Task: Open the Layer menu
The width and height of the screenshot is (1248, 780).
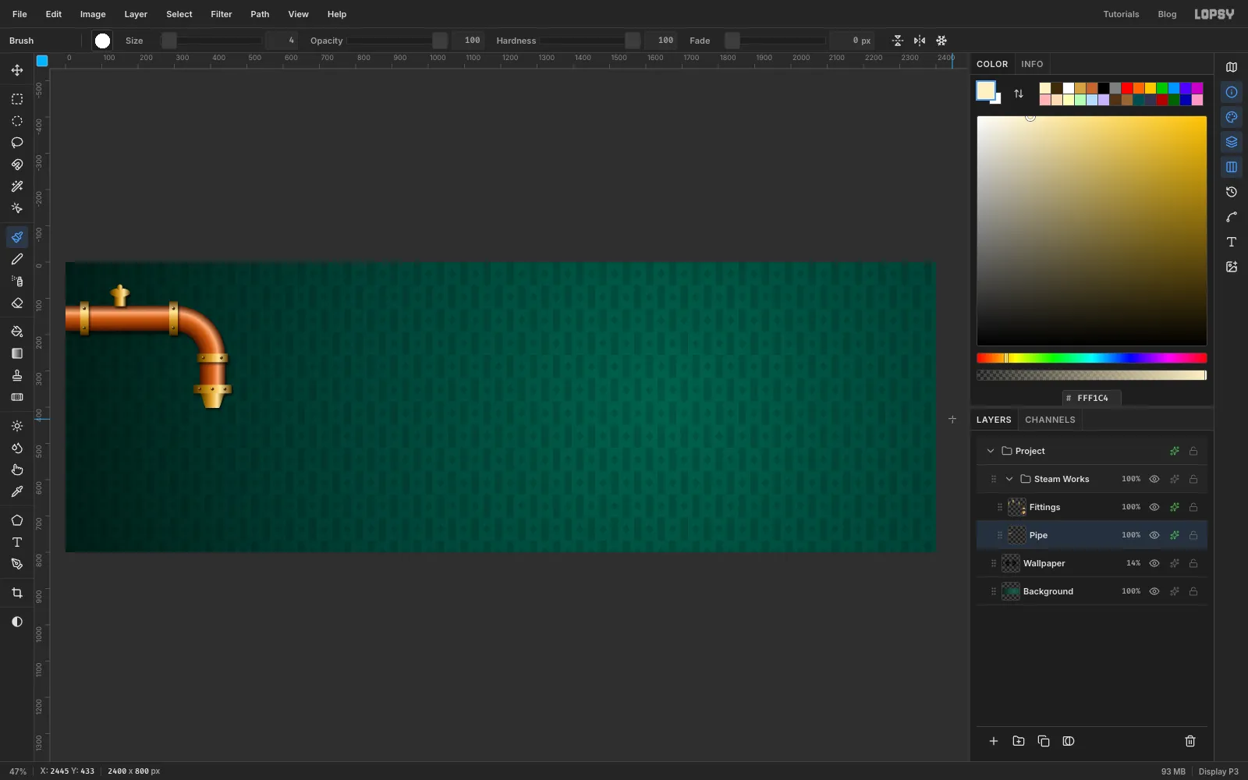Action: (x=136, y=14)
